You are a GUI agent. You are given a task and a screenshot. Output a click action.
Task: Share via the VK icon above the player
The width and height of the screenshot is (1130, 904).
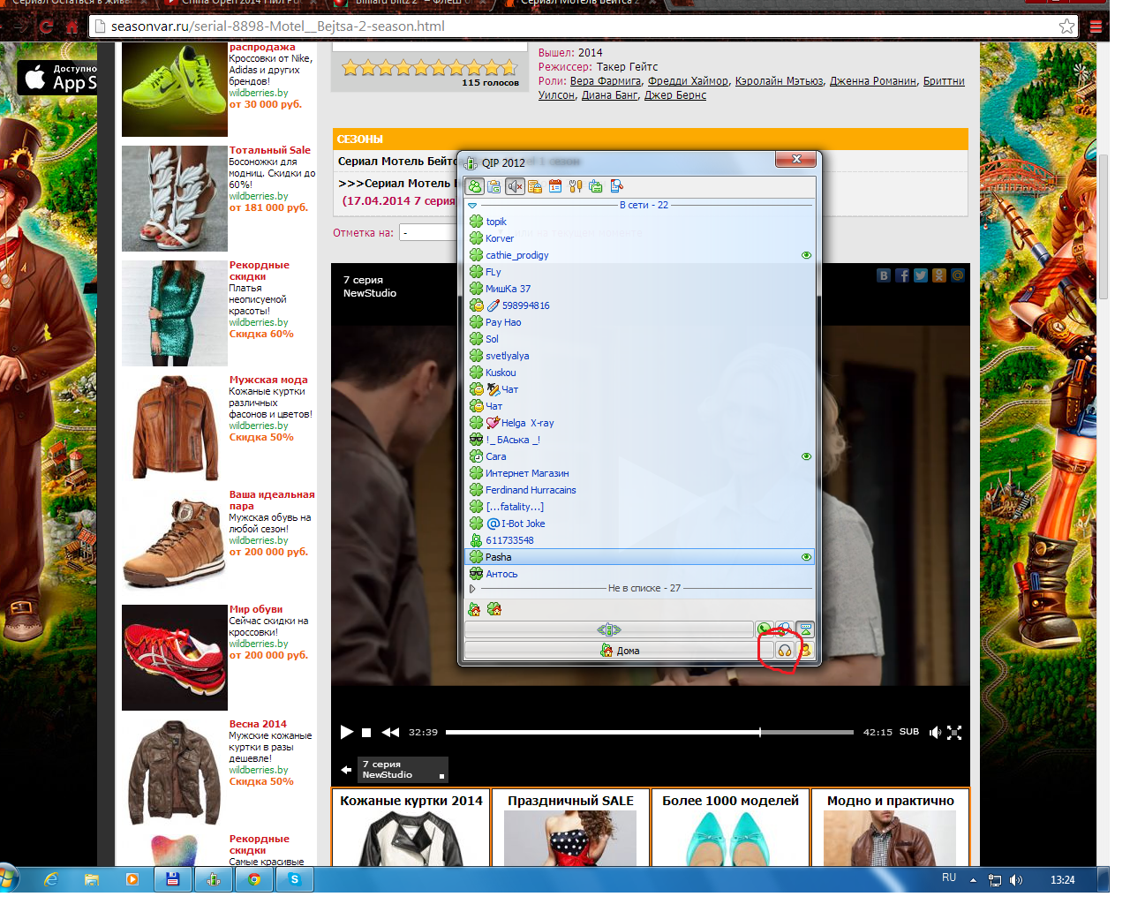pos(884,275)
